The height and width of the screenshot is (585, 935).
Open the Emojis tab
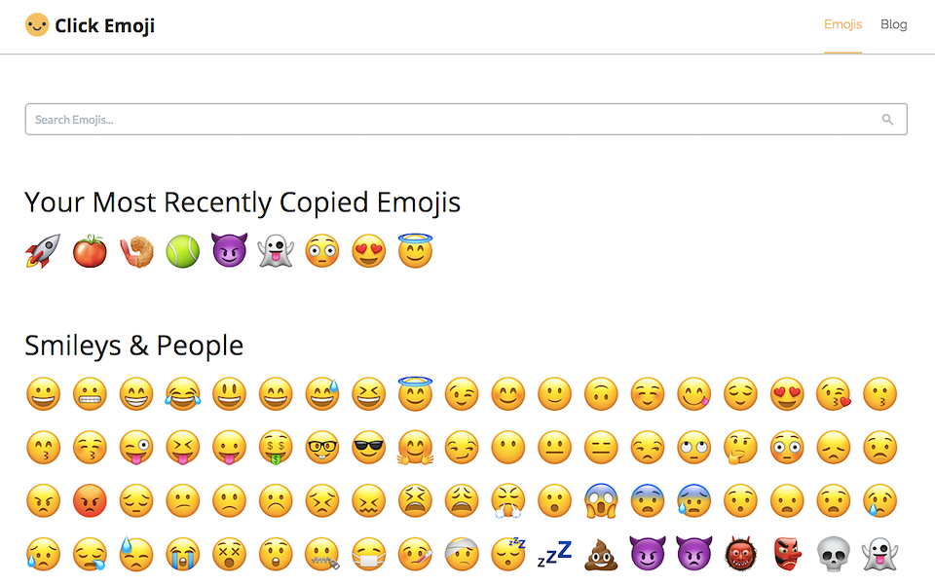pyautogui.click(x=842, y=24)
